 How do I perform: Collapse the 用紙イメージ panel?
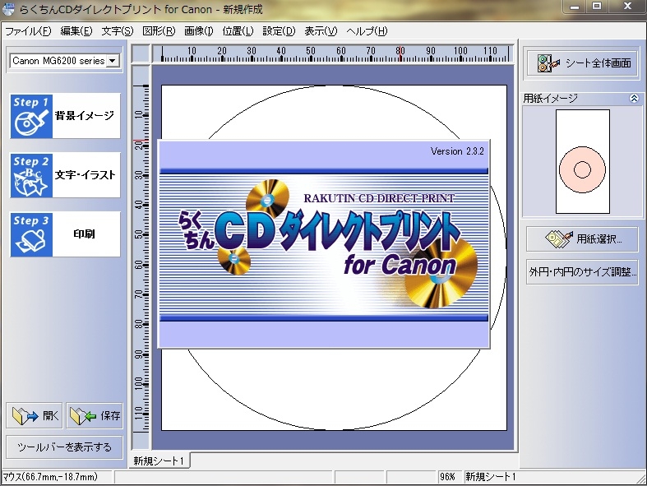point(633,98)
